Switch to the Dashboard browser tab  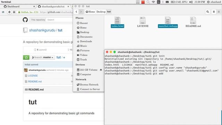(13, 7)
